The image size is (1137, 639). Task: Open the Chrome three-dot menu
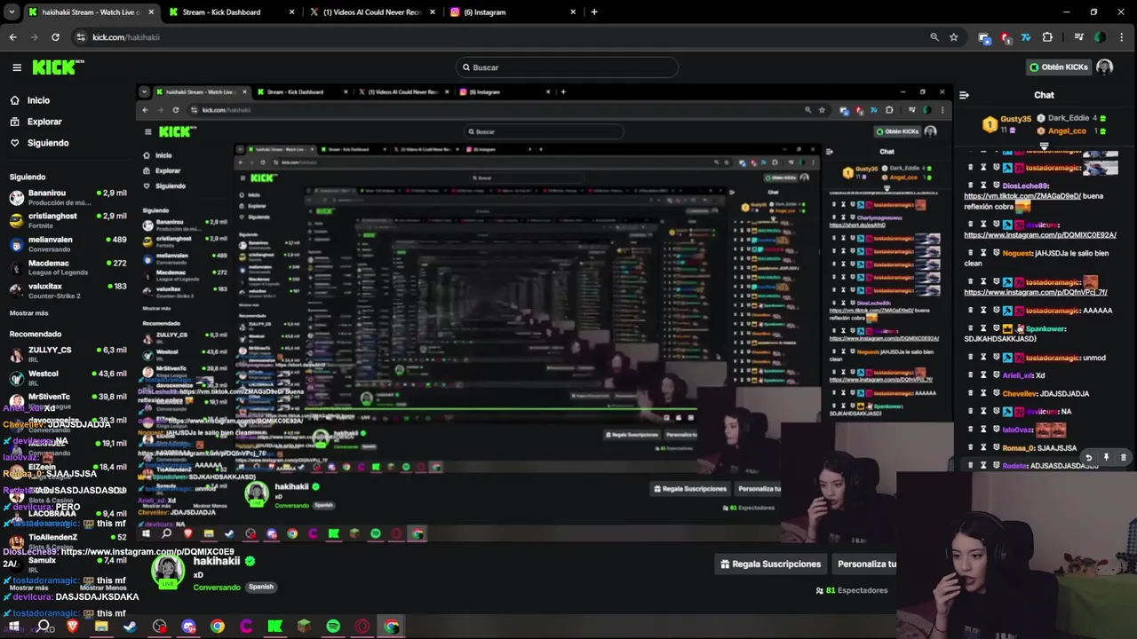tap(1122, 37)
